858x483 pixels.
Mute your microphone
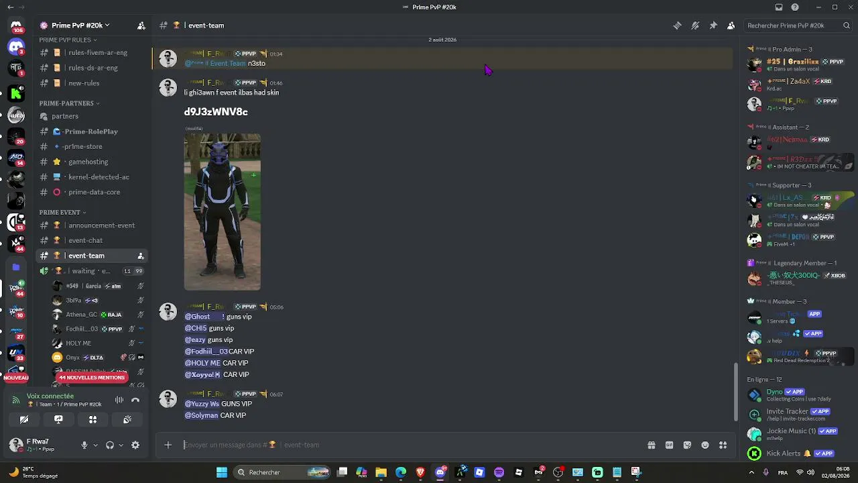pos(84,445)
